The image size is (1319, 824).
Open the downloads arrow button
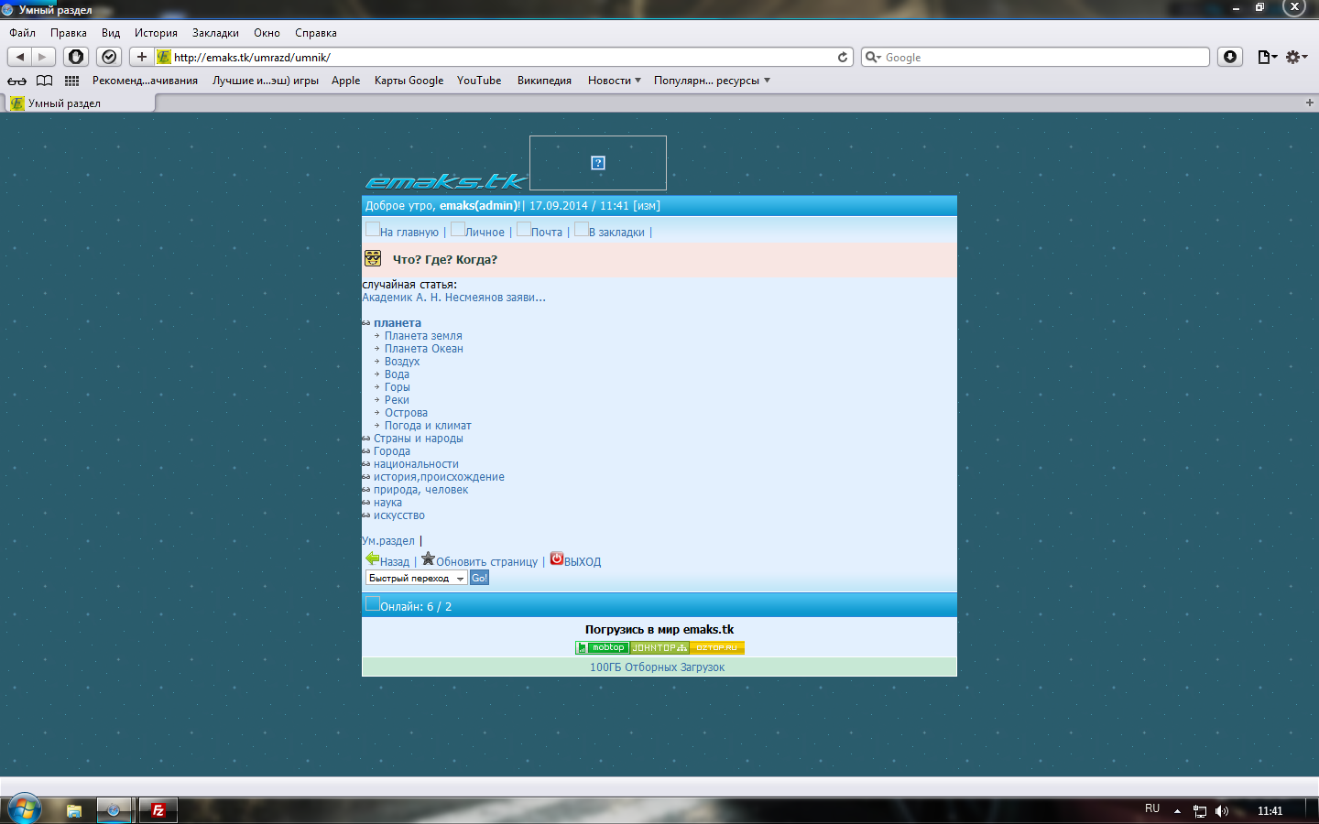click(1230, 57)
